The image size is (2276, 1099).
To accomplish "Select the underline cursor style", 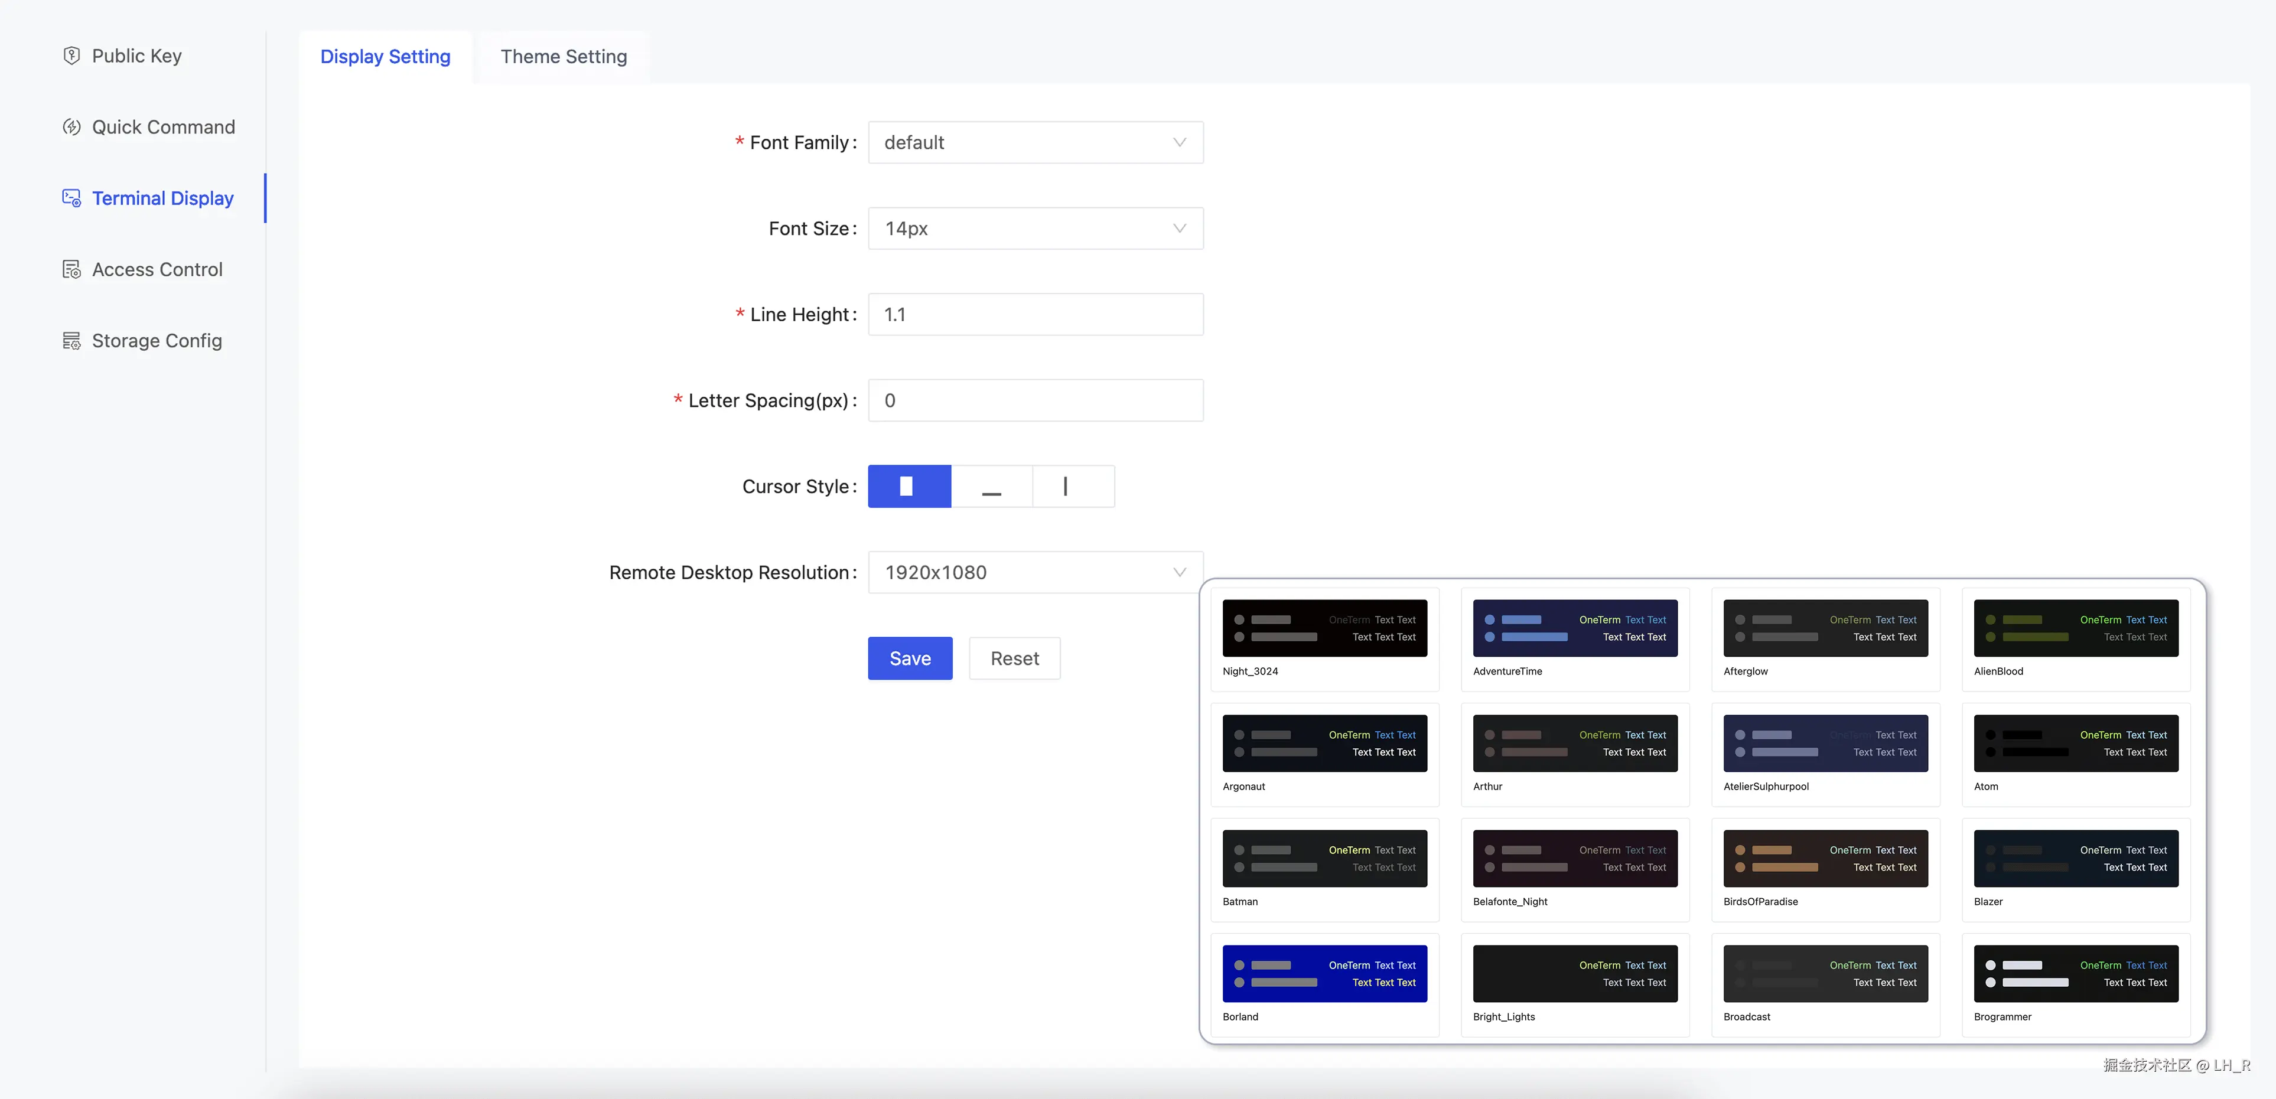I will [991, 486].
